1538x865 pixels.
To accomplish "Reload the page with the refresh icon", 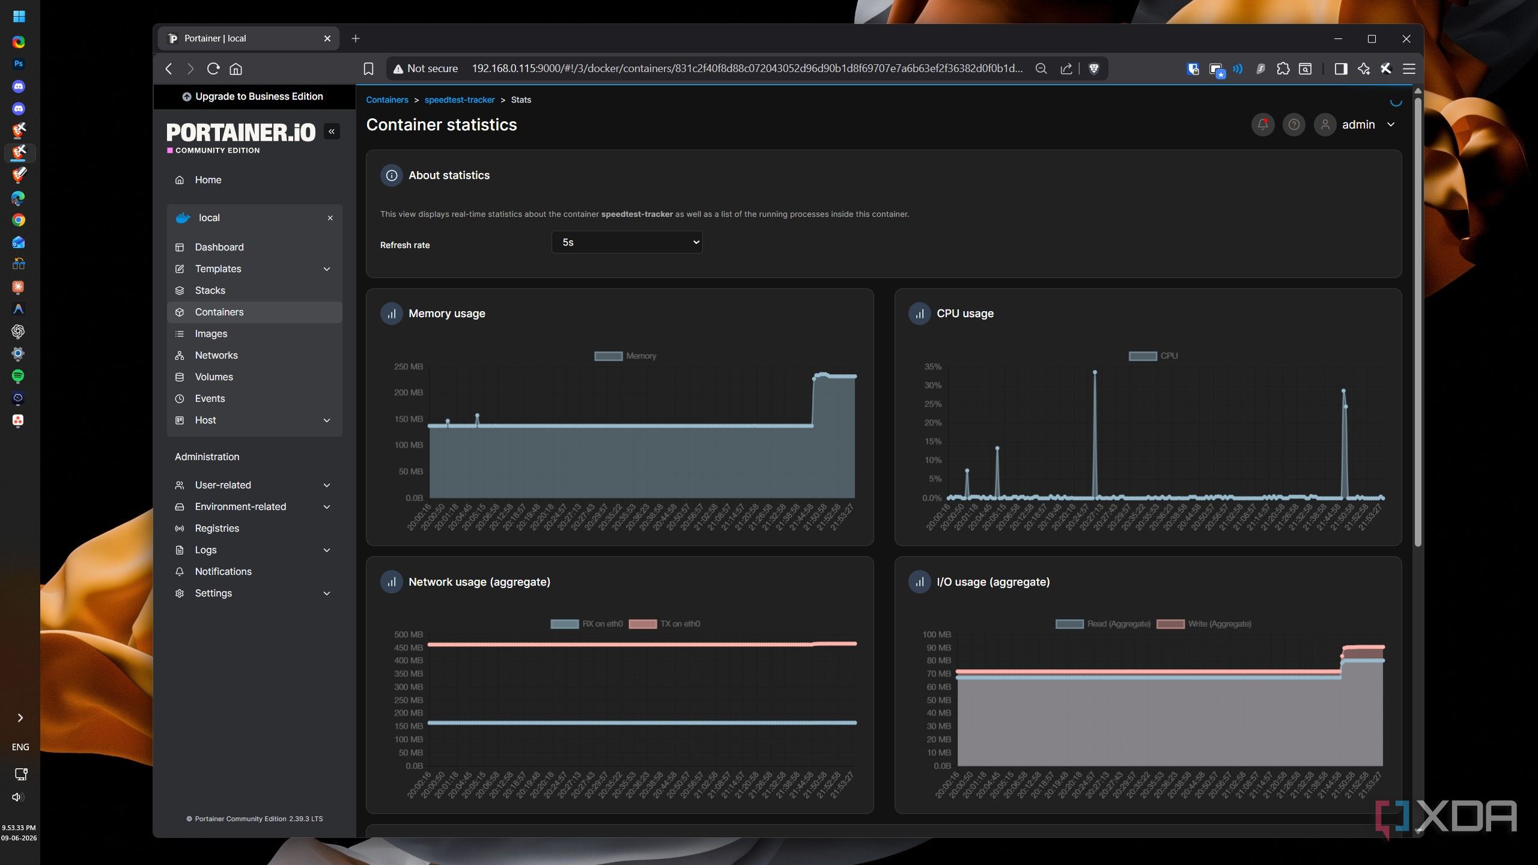I will tap(213, 68).
